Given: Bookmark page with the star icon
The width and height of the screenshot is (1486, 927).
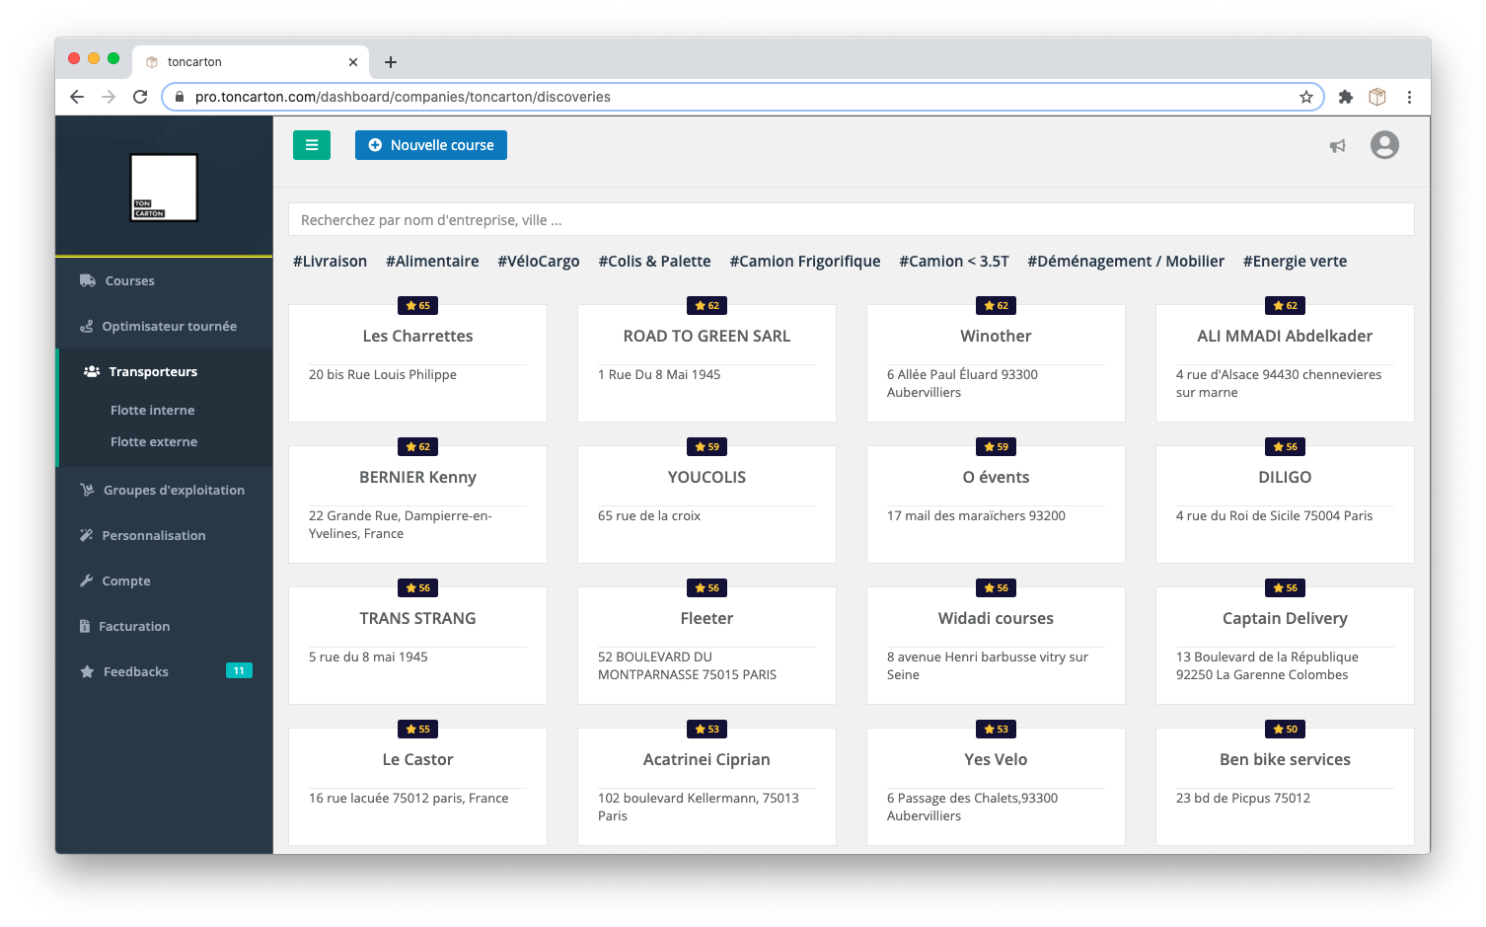Looking at the screenshot, I should pyautogui.click(x=1305, y=97).
